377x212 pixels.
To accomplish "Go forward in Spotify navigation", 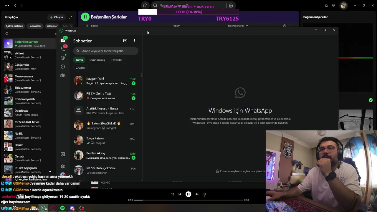I will (21, 5).
